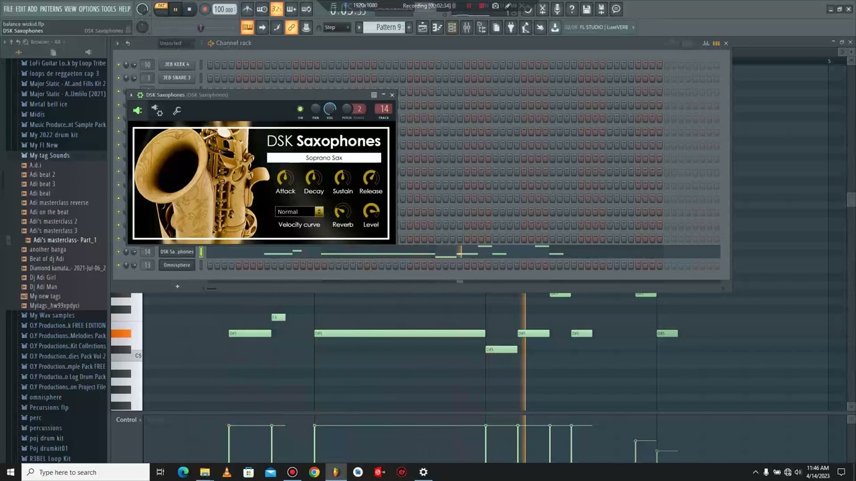Open the EDIT menu

[x=21, y=9]
